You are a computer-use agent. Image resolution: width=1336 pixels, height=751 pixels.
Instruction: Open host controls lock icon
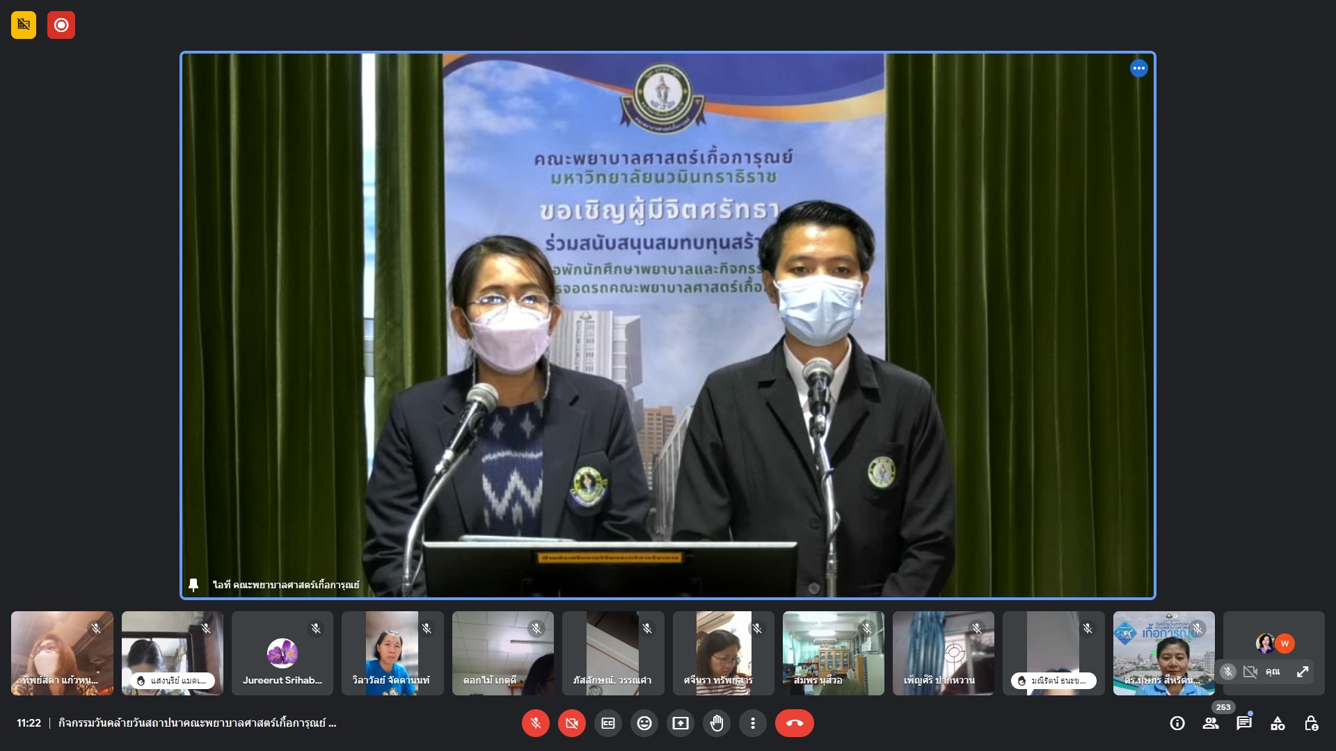click(1311, 723)
